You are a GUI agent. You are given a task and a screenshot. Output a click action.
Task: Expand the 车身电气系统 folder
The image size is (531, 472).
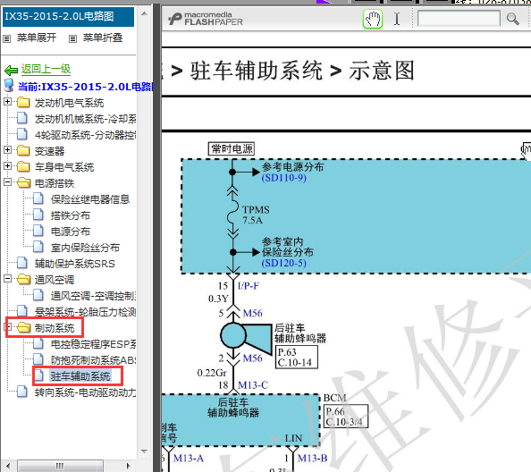[7, 166]
